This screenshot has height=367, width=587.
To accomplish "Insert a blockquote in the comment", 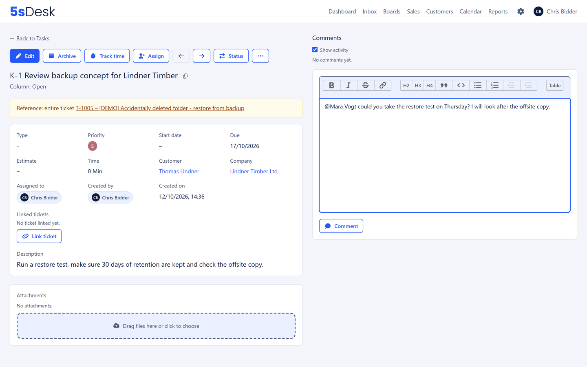I will tap(444, 85).
